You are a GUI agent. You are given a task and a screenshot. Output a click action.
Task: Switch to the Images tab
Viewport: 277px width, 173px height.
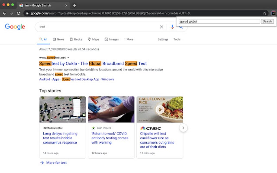click(x=112, y=39)
